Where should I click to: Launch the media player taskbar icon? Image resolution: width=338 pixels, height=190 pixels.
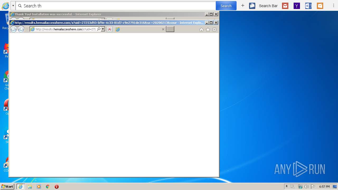pos(39,187)
